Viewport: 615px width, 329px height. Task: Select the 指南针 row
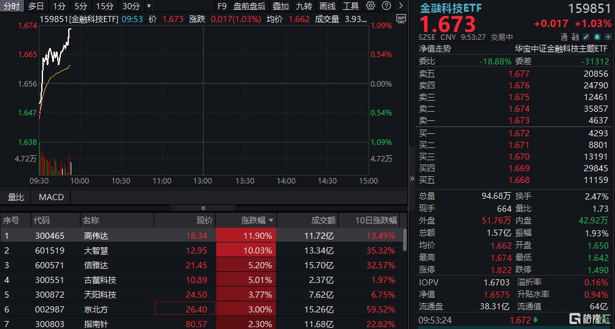[201, 324]
